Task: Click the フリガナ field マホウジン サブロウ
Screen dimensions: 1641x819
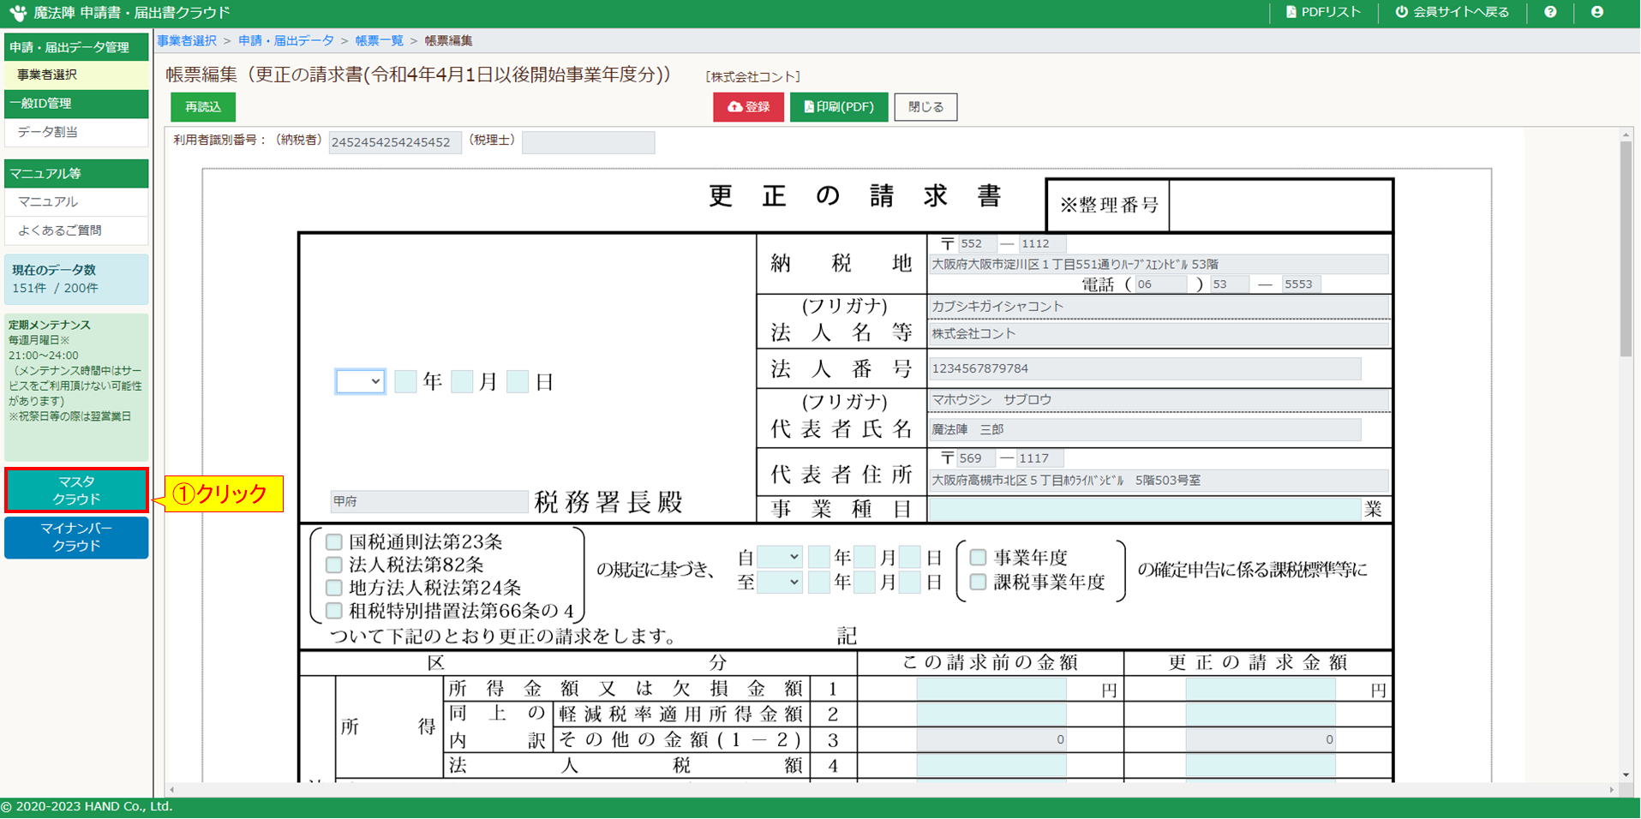Action: coord(1159,400)
